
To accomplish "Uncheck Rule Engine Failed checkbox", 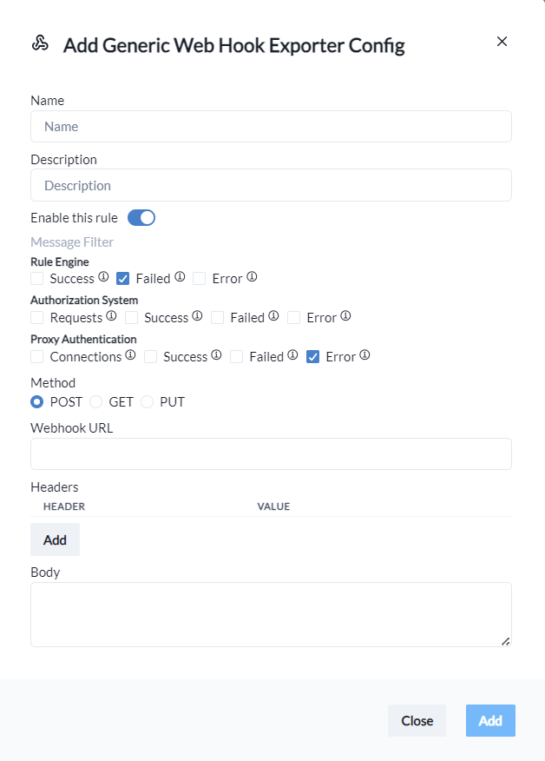I will [x=123, y=279].
